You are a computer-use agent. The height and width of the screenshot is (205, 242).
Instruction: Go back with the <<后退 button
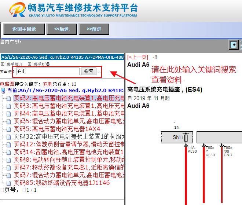[x=62, y=29]
